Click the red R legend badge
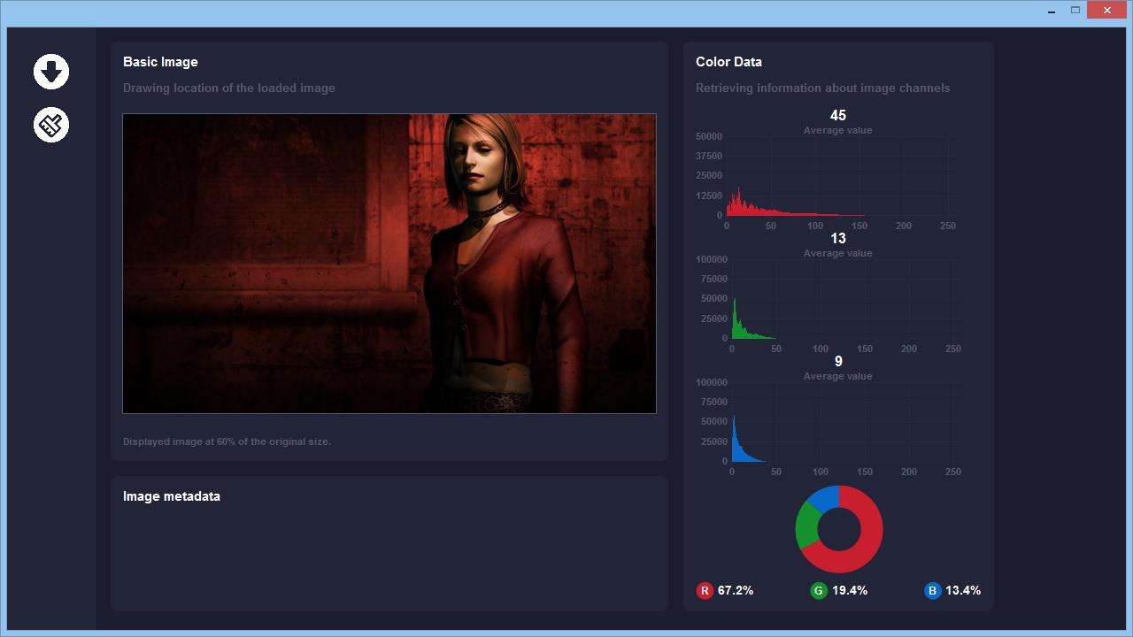The width and height of the screenshot is (1133, 637). [705, 591]
